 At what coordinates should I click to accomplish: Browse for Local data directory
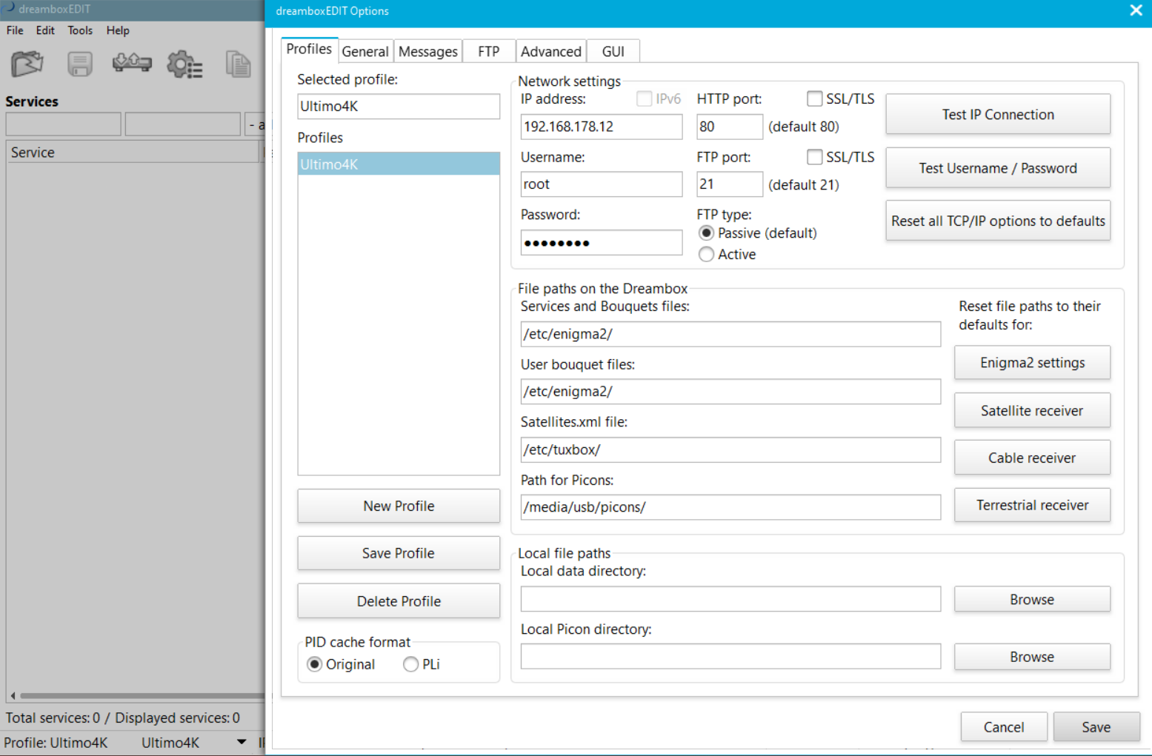coord(1032,599)
